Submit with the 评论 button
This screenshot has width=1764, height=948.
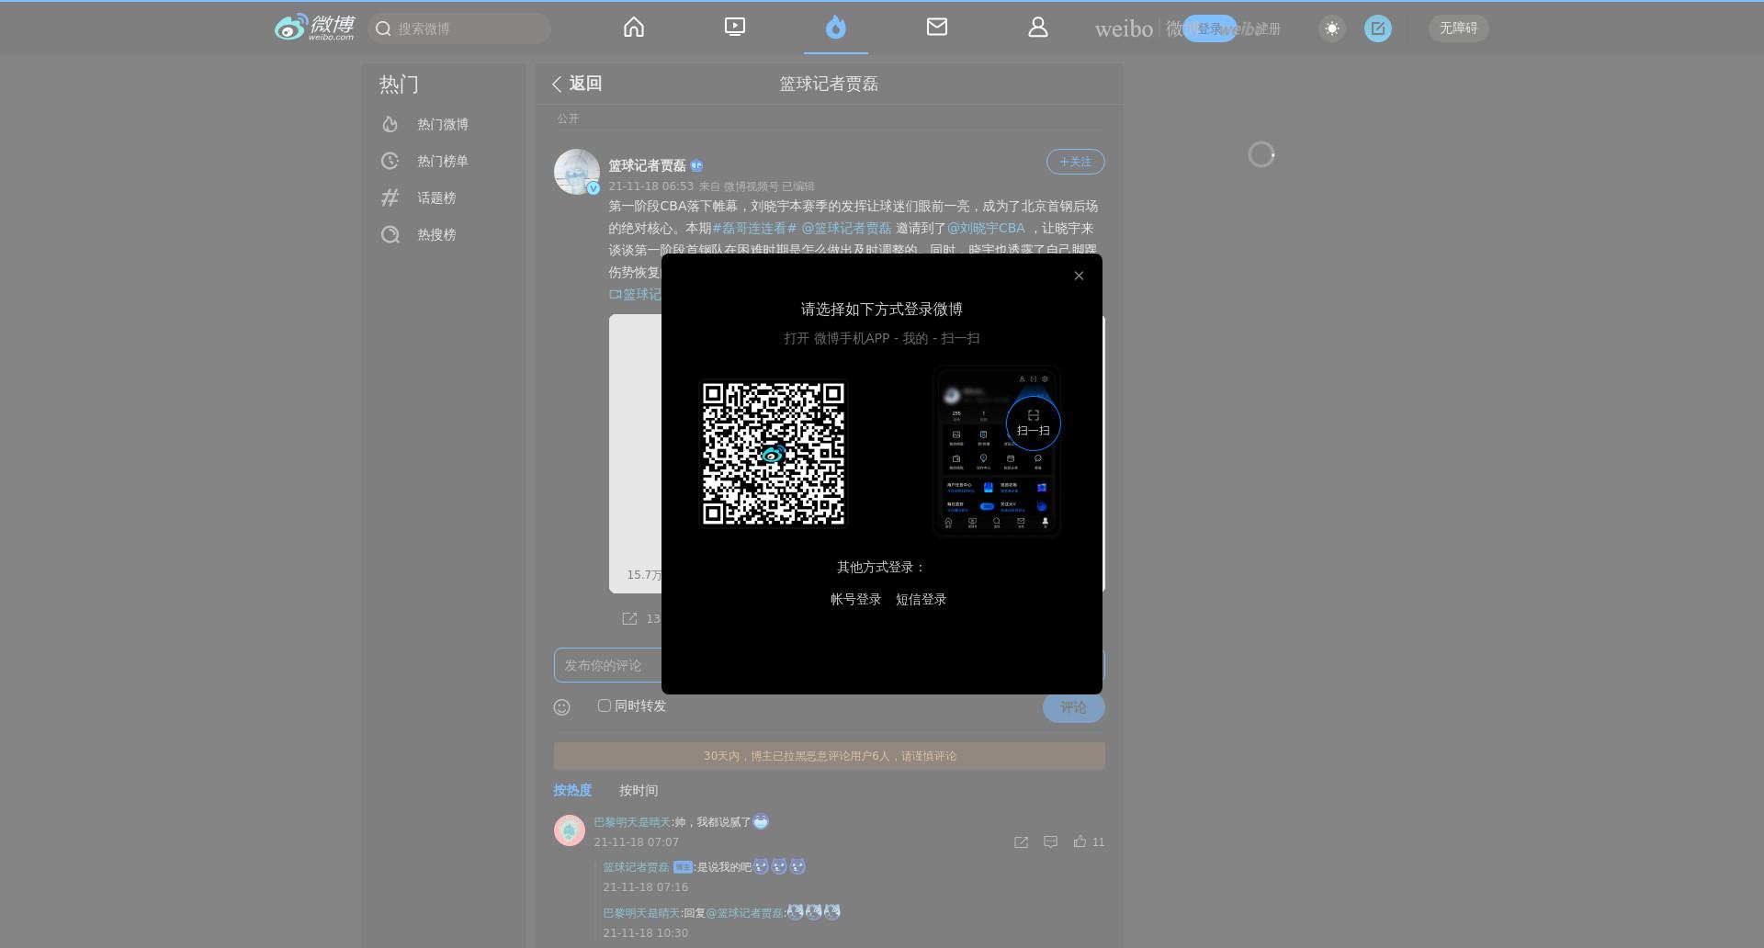click(1073, 707)
